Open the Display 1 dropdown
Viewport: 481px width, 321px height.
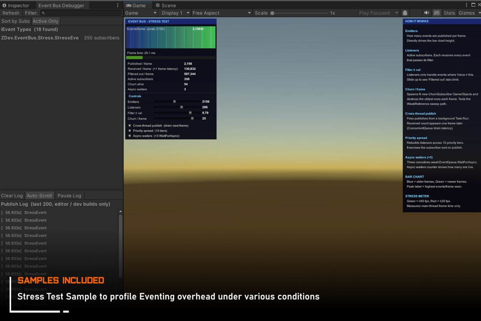[176, 13]
